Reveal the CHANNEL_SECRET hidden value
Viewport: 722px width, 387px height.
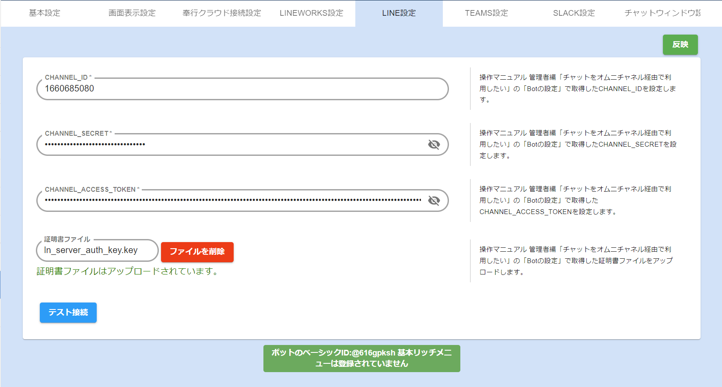434,144
